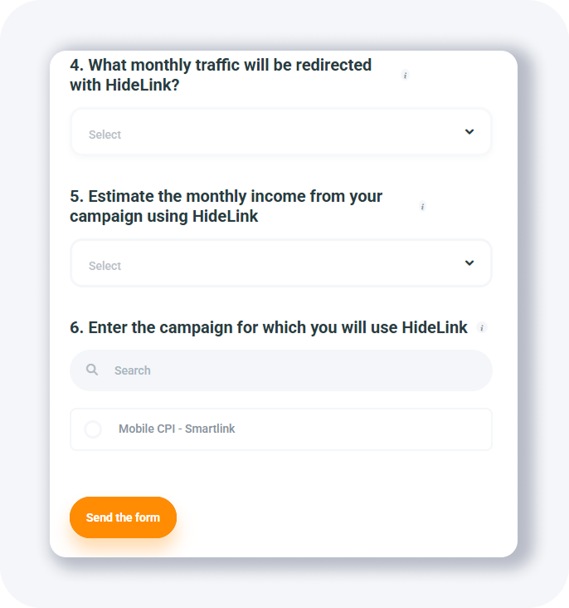Viewport: 569px width, 608px height.
Task: Open the monthly traffic Select dropdown
Action: click(280, 132)
